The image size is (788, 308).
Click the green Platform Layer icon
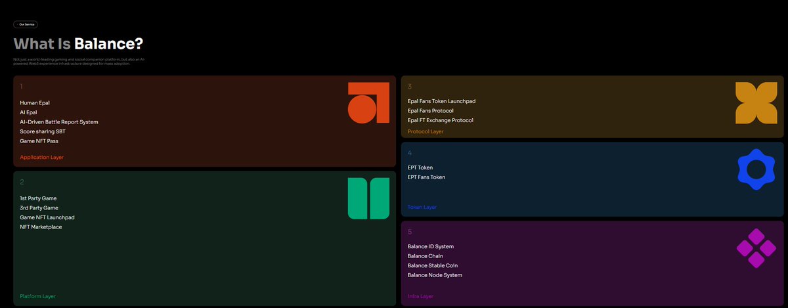click(x=368, y=198)
